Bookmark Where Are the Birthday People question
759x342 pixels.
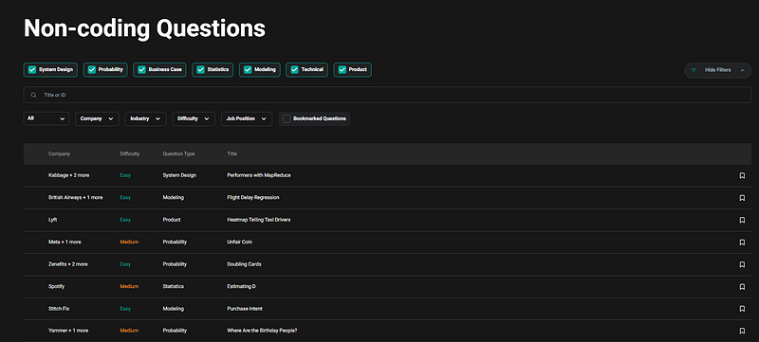point(742,332)
